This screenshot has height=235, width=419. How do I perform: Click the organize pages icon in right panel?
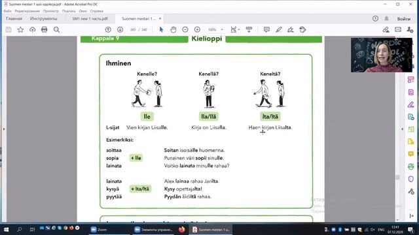[x=411, y=80]
